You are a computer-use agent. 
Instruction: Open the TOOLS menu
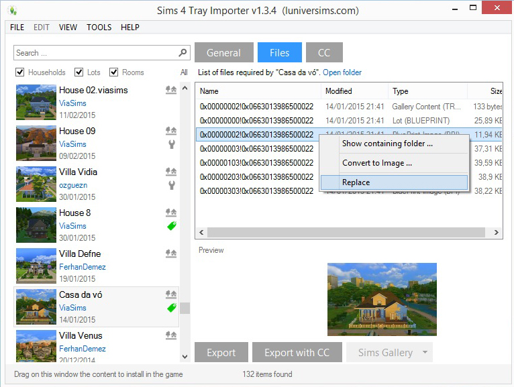(x=99, y=27)
